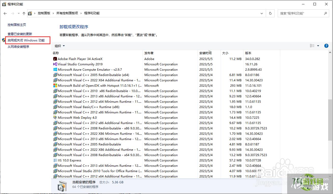Click version 34.0.0.282 cell
Screen dimensions: 333x194
tap(253, 59)
